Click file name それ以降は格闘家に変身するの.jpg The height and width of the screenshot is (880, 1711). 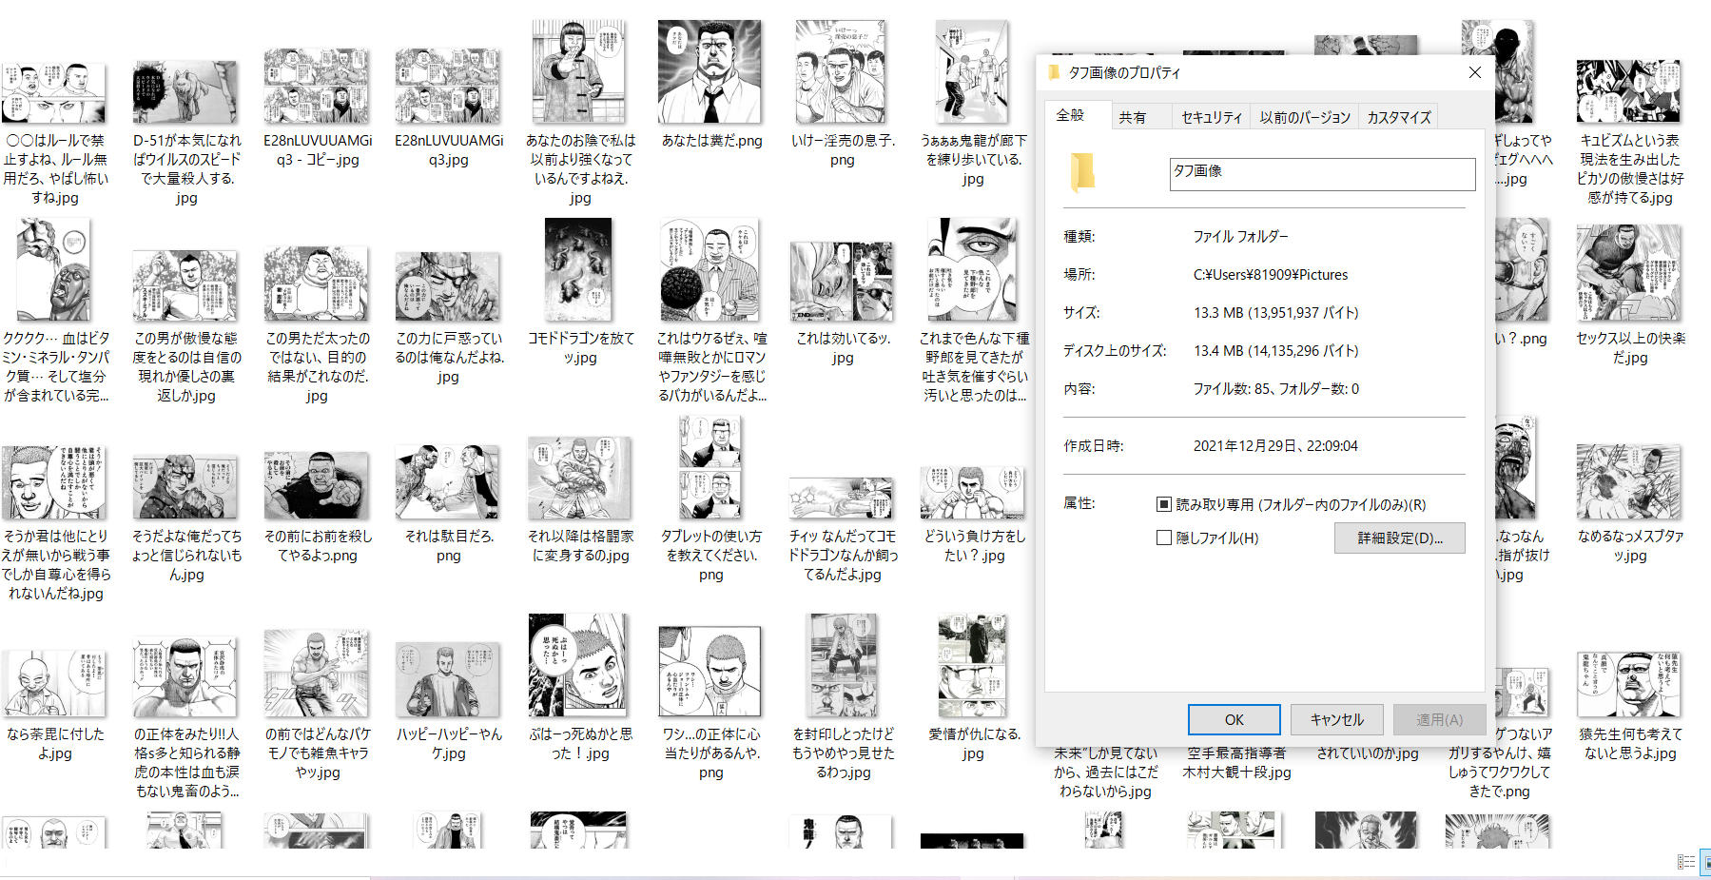coord(580,546)
